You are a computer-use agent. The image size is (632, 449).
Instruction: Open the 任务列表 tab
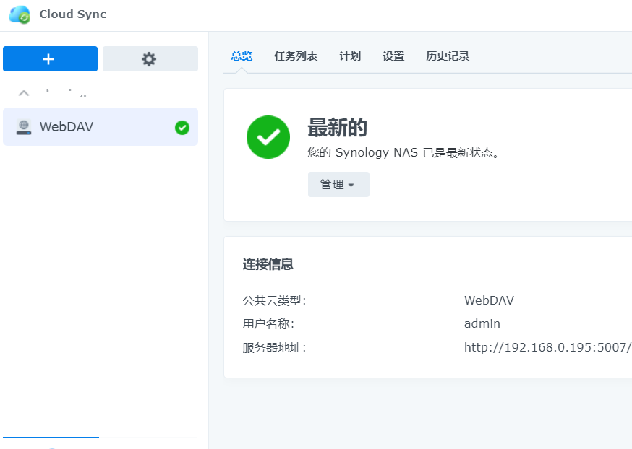[296, 56]
